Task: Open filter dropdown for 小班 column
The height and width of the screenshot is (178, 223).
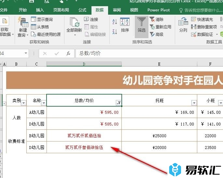Action: (221, 103)
